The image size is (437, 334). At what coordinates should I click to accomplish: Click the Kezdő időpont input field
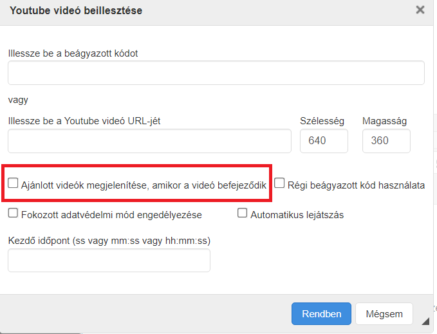coord(109,261)
